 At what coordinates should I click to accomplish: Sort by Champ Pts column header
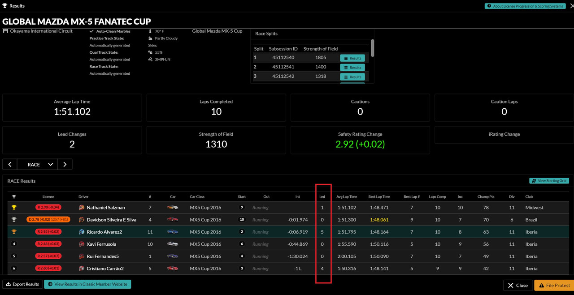(x=486, y=197)
